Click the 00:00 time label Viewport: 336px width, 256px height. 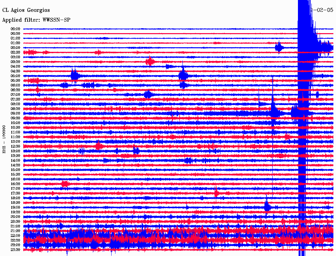point(15,29)
